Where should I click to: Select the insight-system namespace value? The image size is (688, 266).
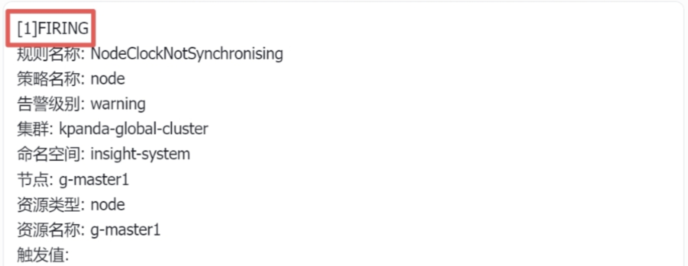140,154
